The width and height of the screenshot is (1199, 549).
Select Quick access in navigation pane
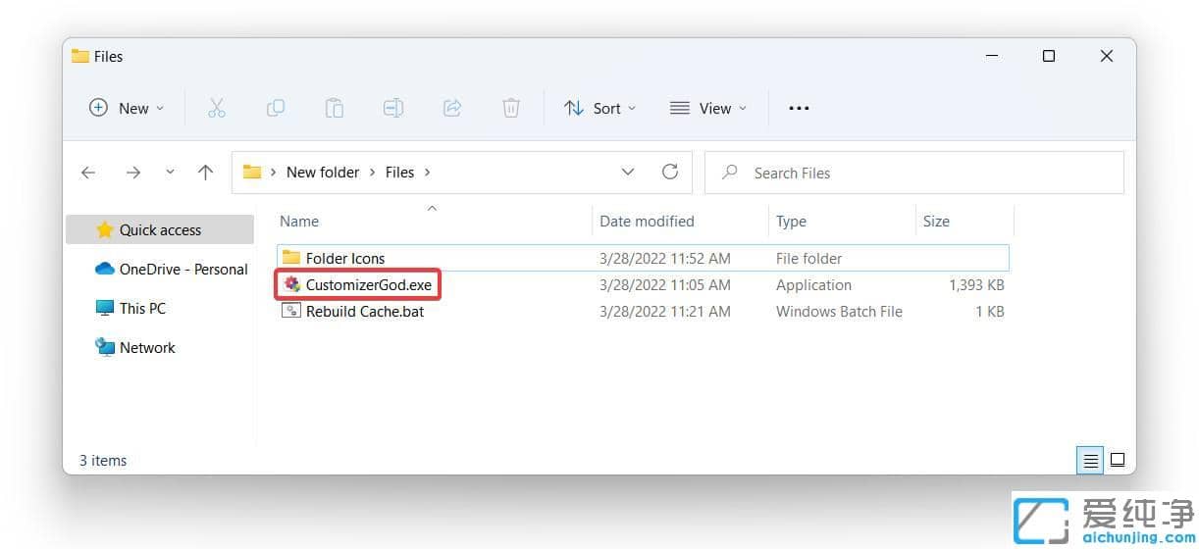(160, 229)
